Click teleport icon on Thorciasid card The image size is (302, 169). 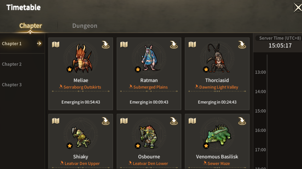click(242, 45)
